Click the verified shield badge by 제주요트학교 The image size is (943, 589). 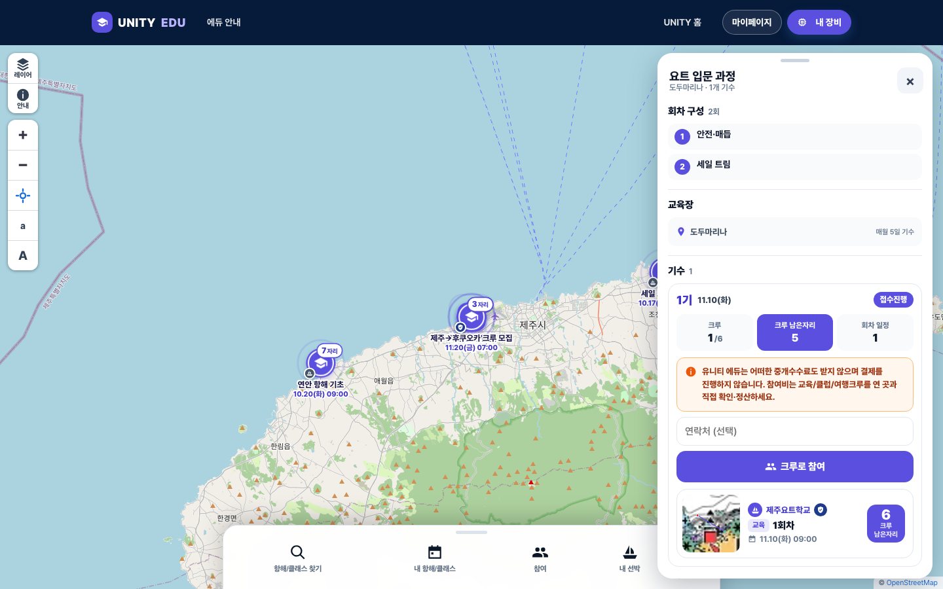point(821,510)
